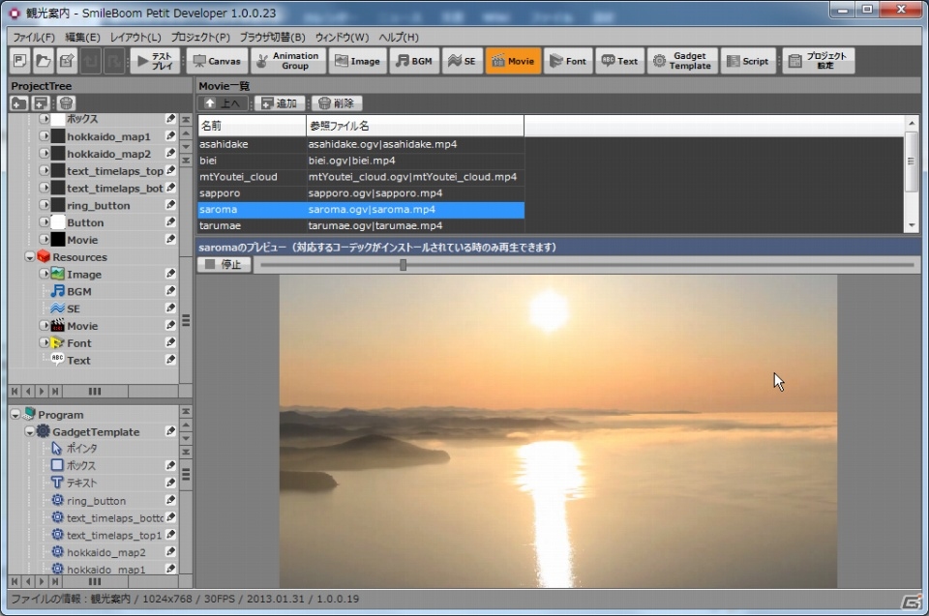929x616 pixels.
Task: Select the ポインタ pointer gadget icon
Action: point(57,449)
